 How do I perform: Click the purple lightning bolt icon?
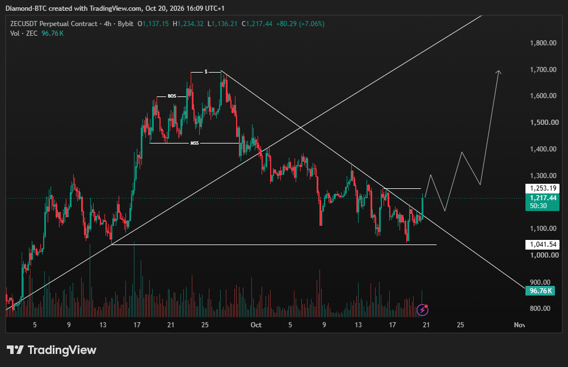(422, 310)
